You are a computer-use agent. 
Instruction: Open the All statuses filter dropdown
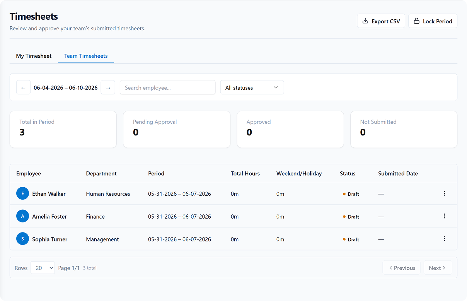click(252, 87)
